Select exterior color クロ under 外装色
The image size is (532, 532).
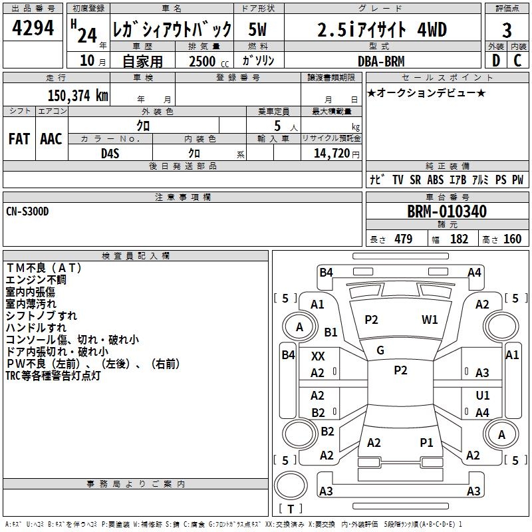tap(143, 126)
